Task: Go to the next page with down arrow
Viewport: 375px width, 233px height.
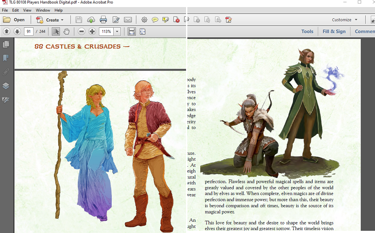Action: coord(17,31)
